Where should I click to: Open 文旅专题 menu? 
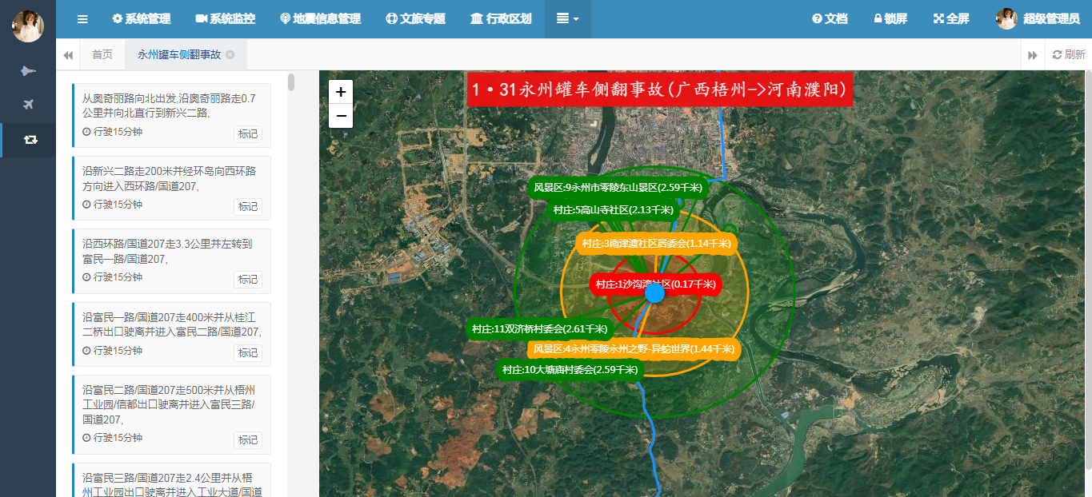click(x=415, y=19)
